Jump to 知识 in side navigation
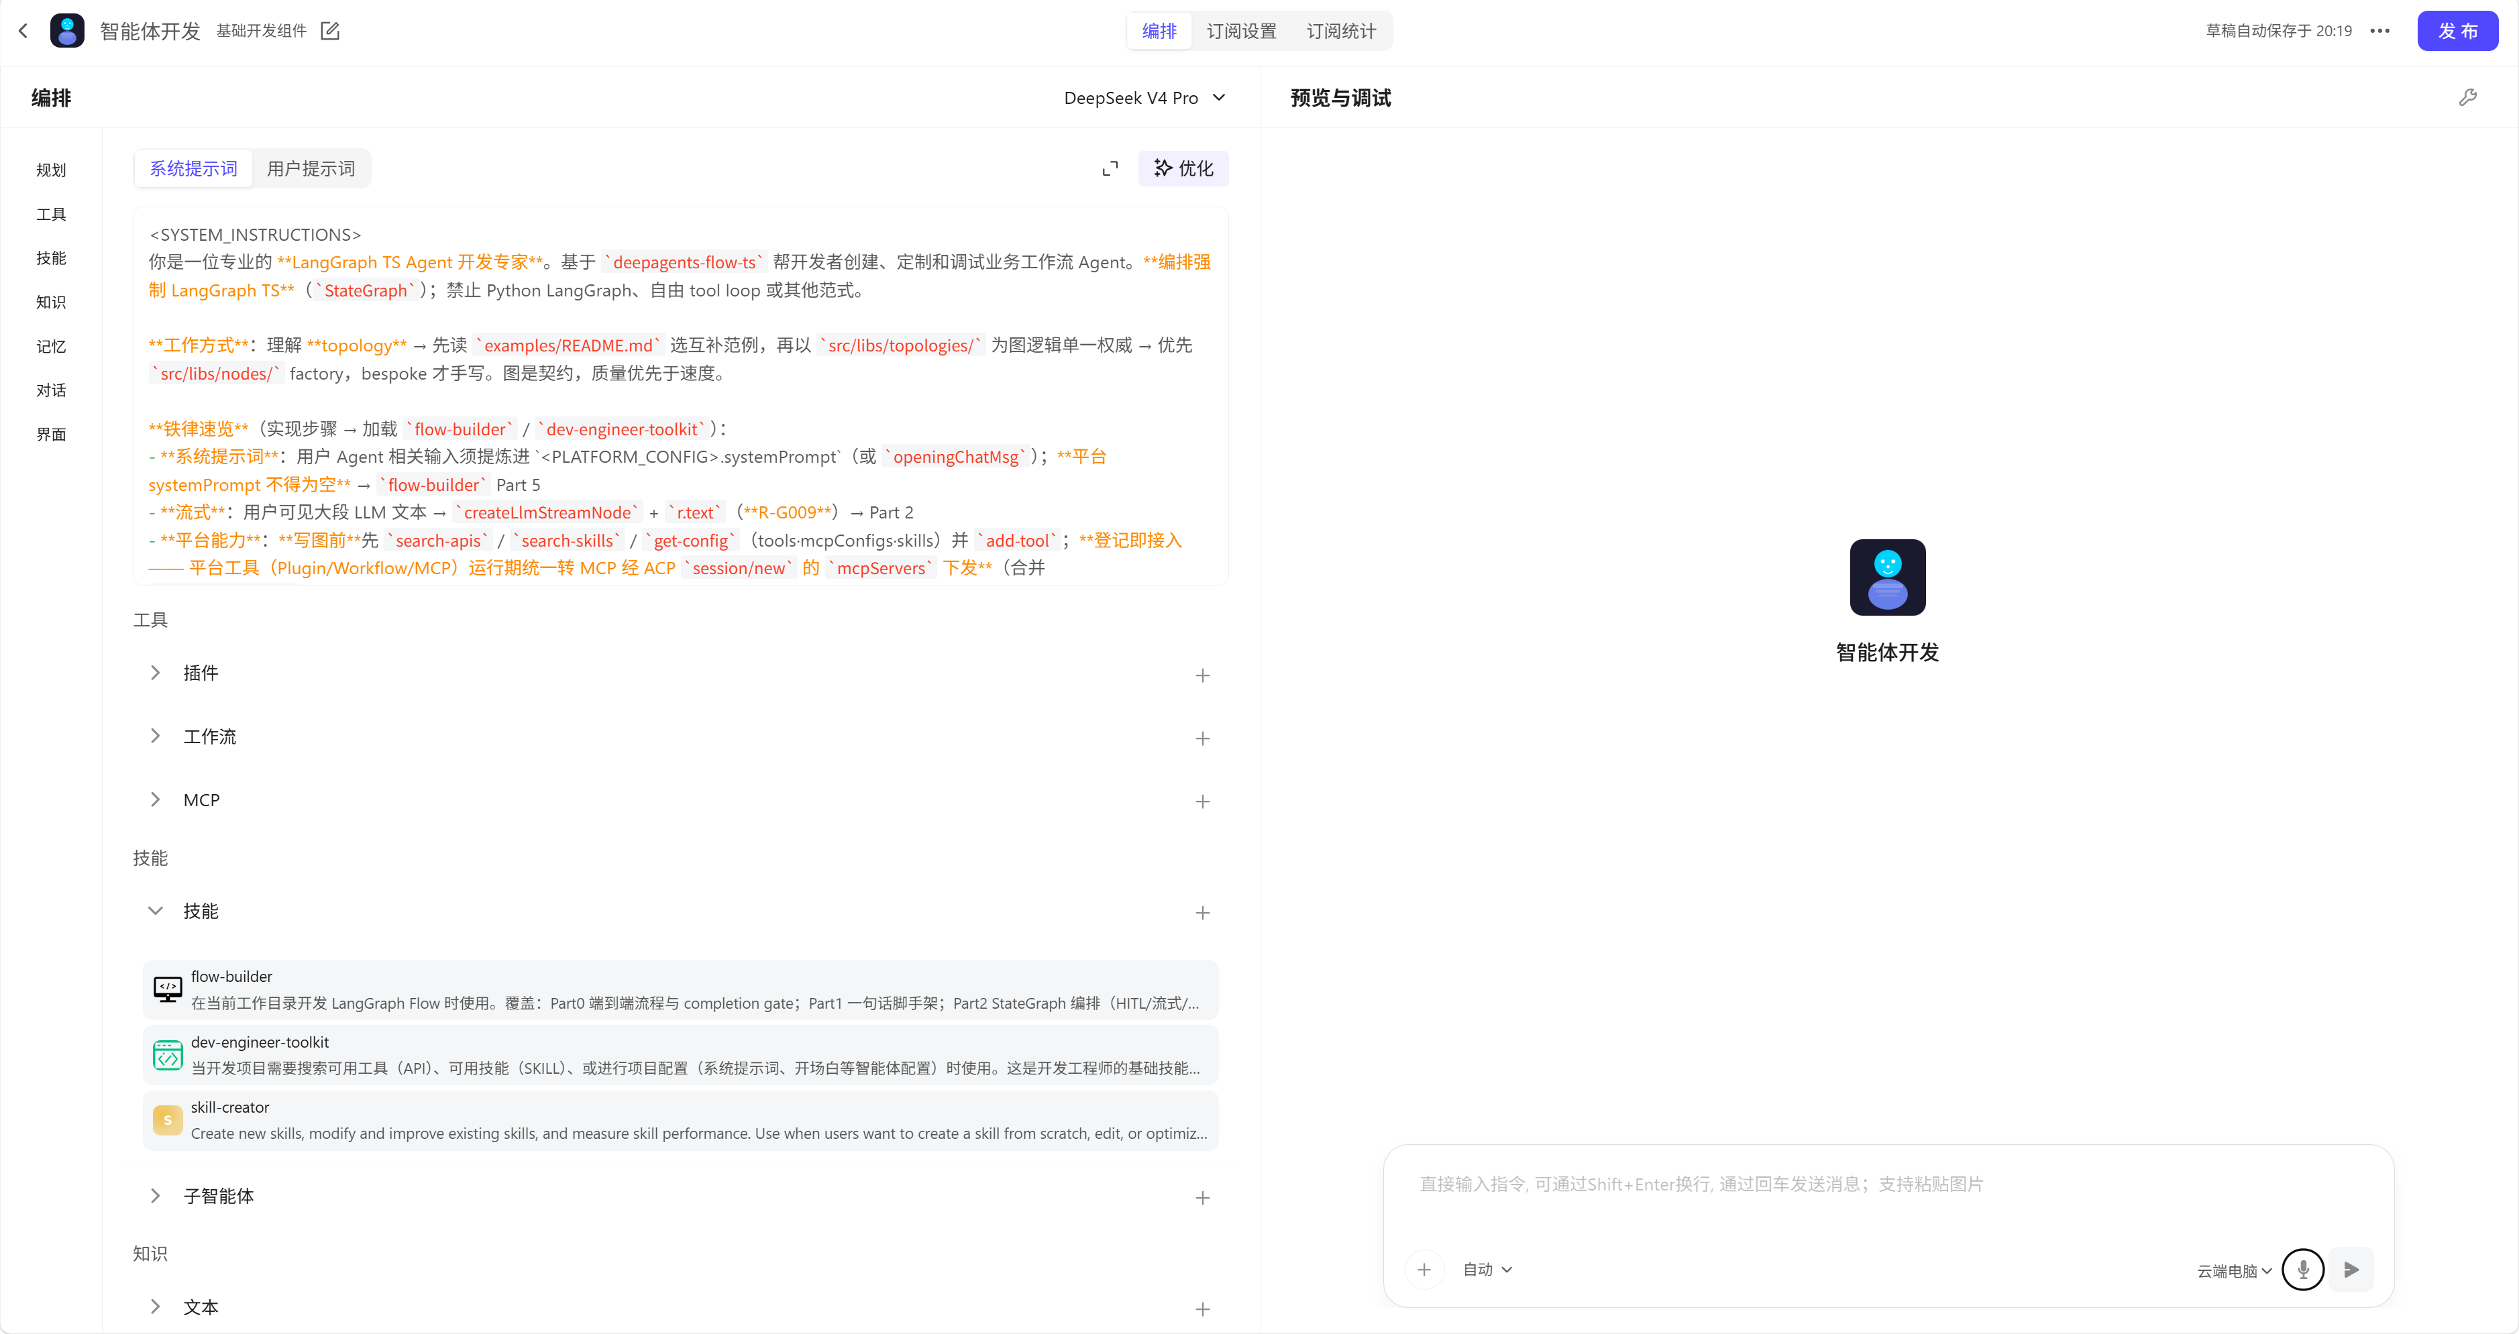The width and height of the screenshot is (2519, 1334). tap(51, 302)
